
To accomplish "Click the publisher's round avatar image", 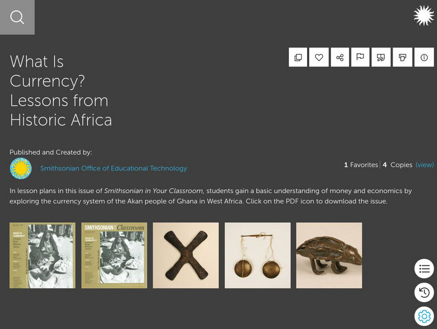I will click(21, 168).
